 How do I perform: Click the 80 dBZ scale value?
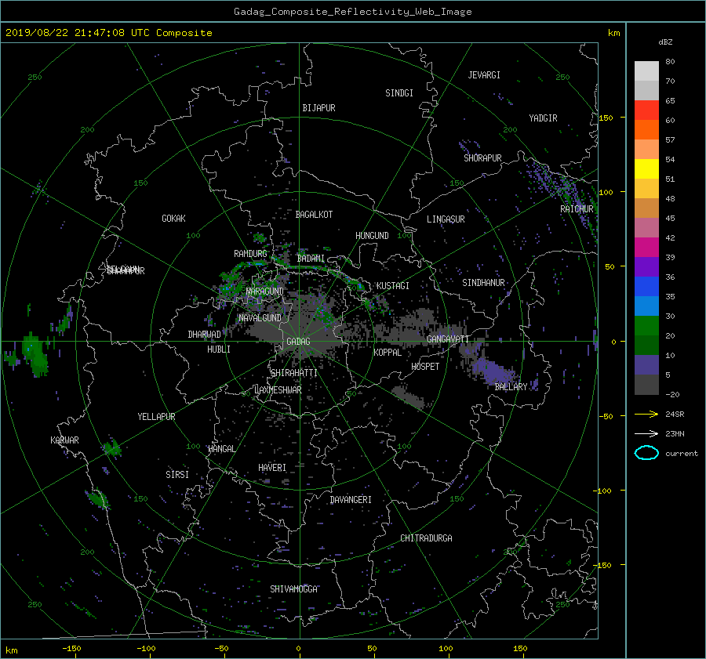click(670, 62)
